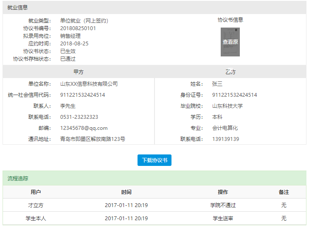Select the 就业信息 section header

[x=18, y=8]
